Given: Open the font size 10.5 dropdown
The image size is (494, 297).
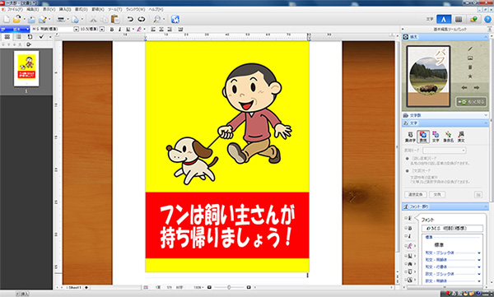Looking at the screenshot, I should 102,29.
